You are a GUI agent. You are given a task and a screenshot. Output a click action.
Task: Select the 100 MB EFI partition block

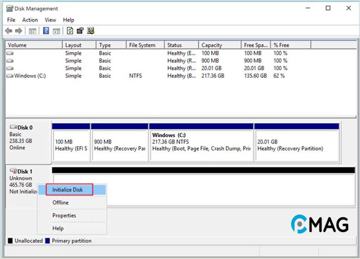click(71, 144)
